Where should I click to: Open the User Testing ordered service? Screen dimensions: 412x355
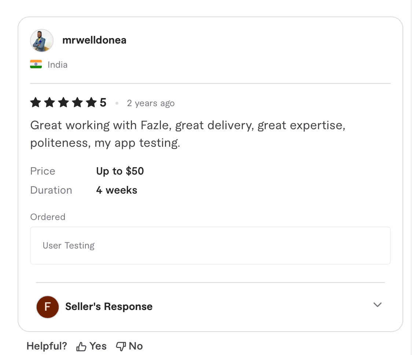69,246
